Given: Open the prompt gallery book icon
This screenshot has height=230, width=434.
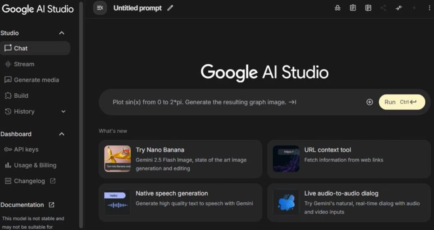Looking at the screenshot, I should 368,8.
